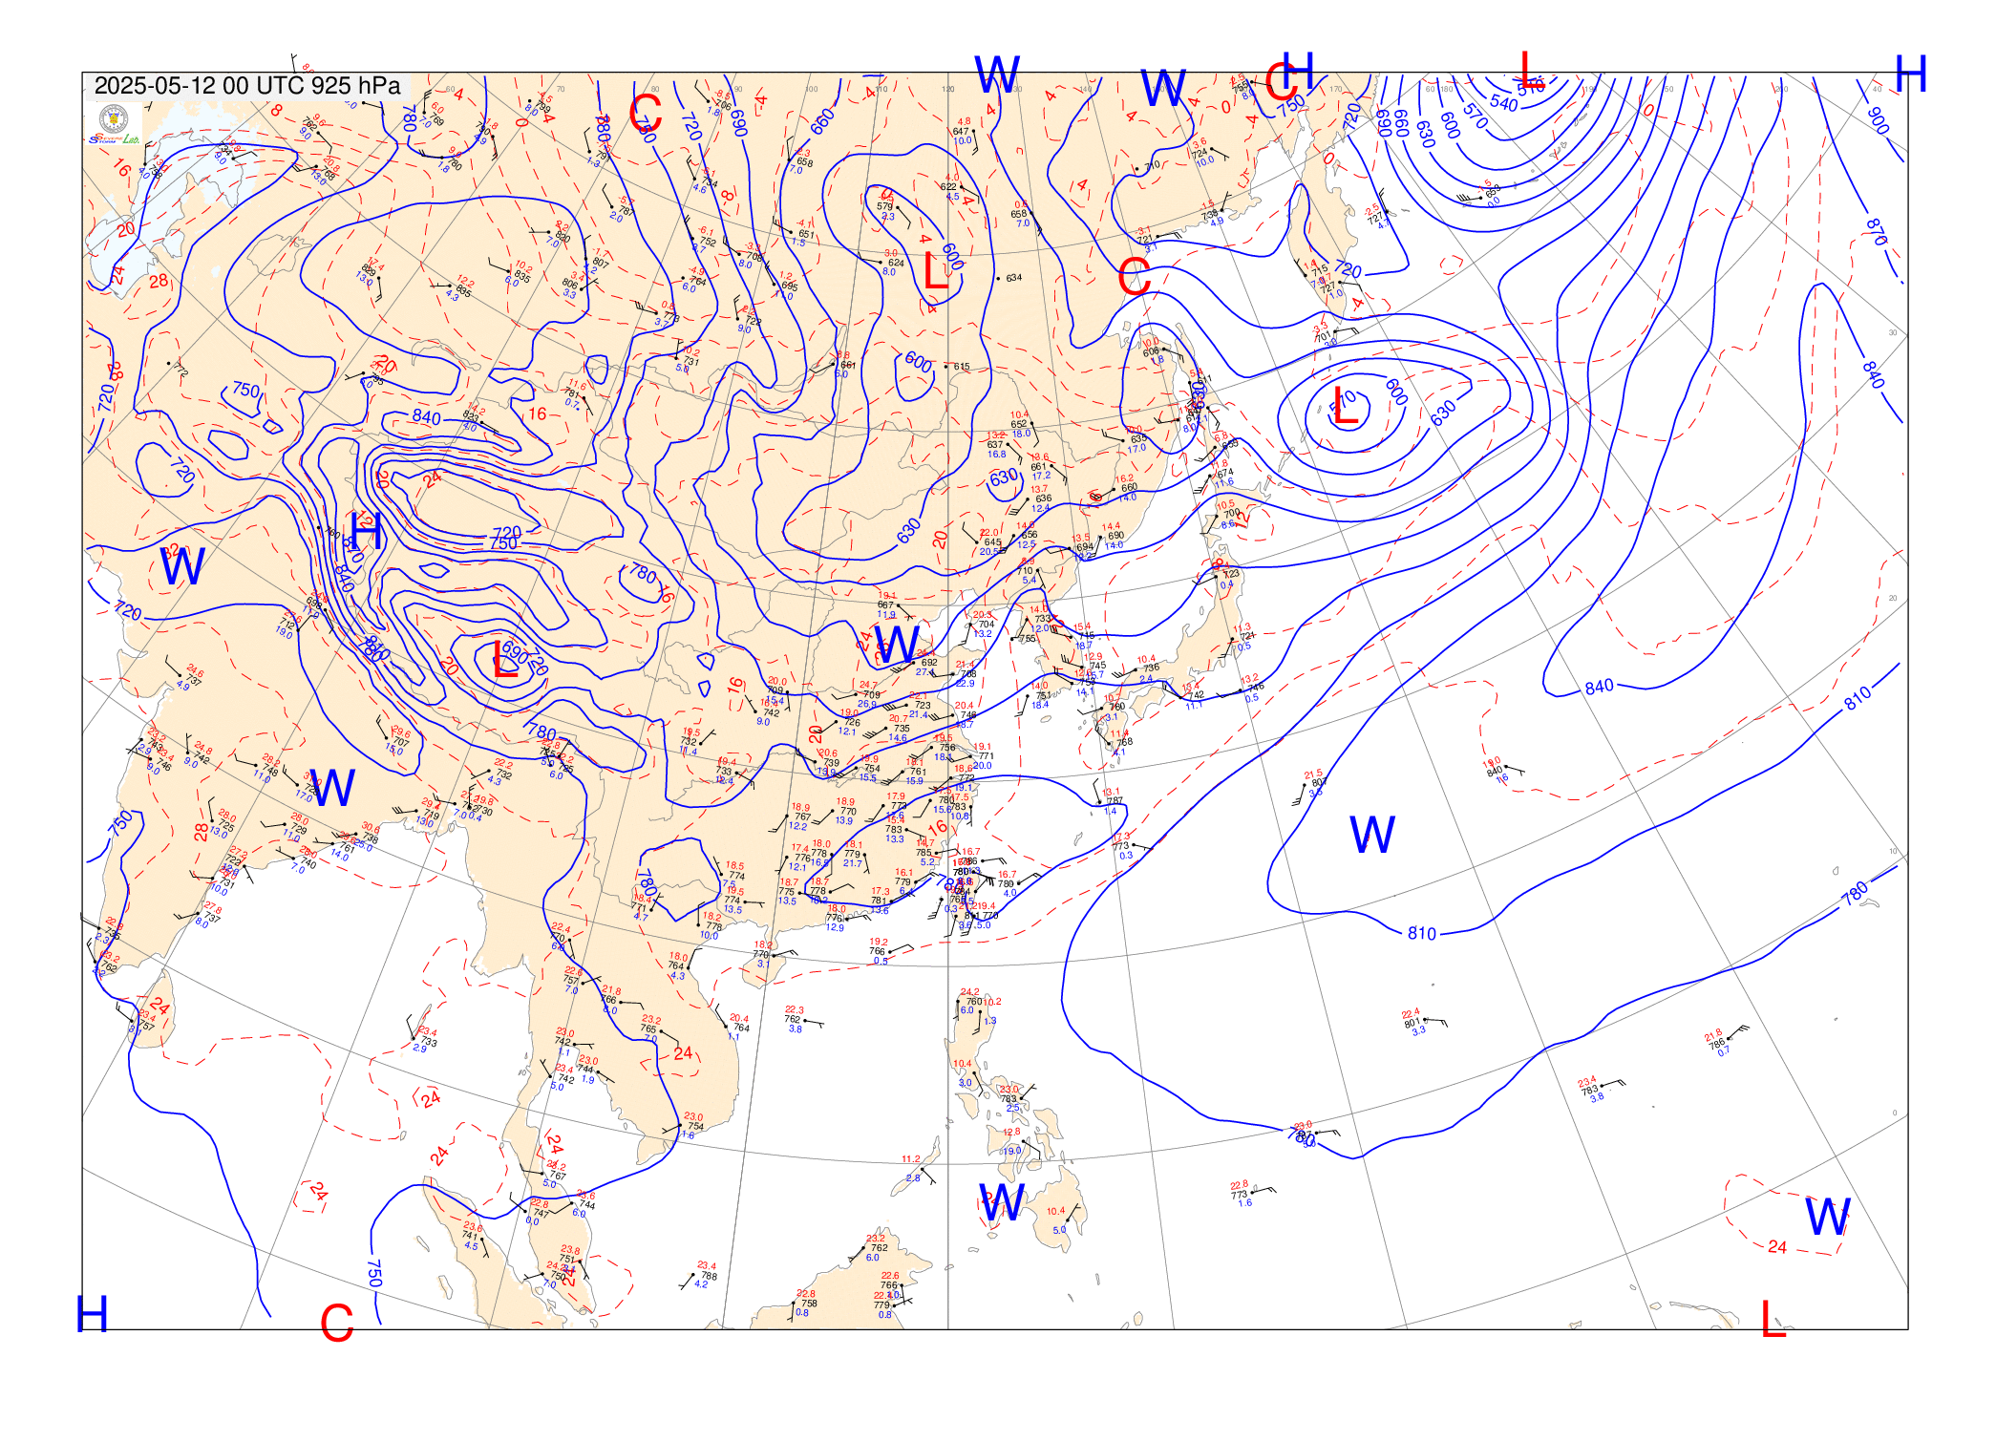Screen dimensions: 1996x1442
Task: Click the blue H beside the packed 840 contours
Action: [x=367, y=531]
